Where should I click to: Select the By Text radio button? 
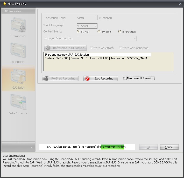[x=99, y=31]
